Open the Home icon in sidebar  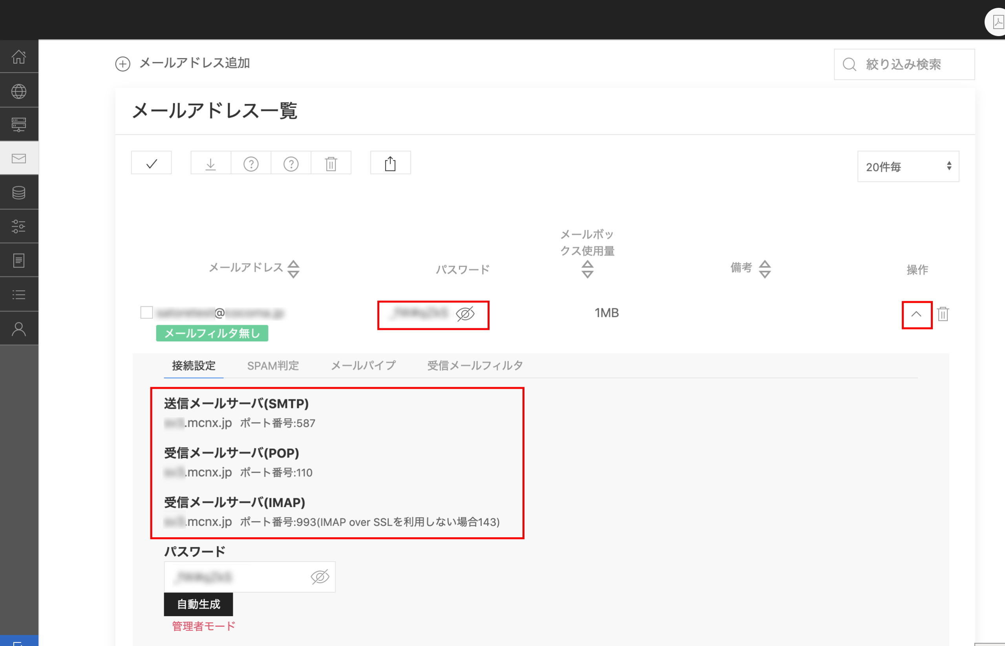tap(19, 57)
